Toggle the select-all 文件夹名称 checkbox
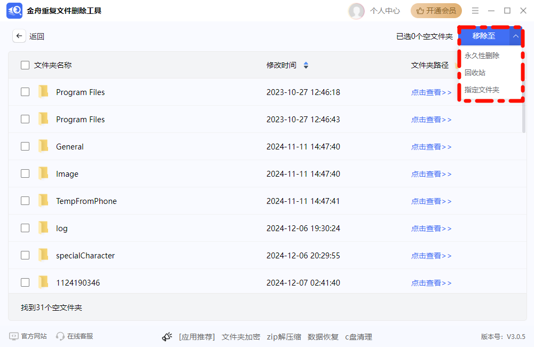 tap(25, 65)
